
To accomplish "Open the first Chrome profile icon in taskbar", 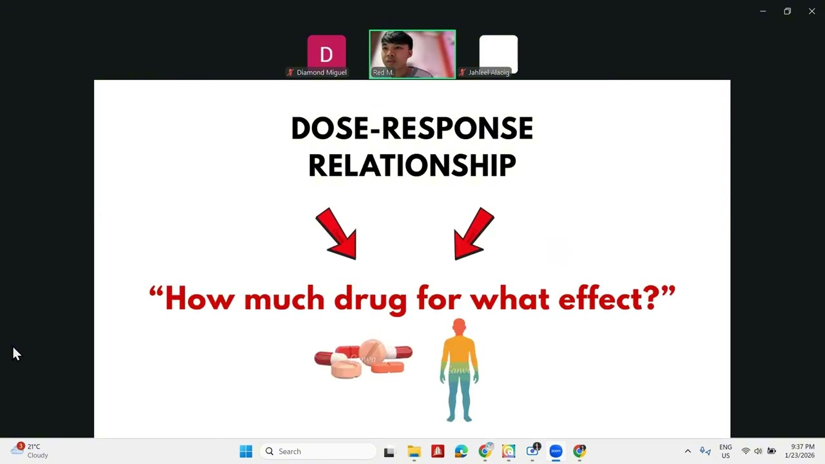I will (x=485, y=451).
